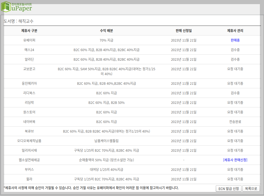The image size is (264, 196).
Task: Click 리딩락's 요청 대기중 status
Action: pos(235,103)
